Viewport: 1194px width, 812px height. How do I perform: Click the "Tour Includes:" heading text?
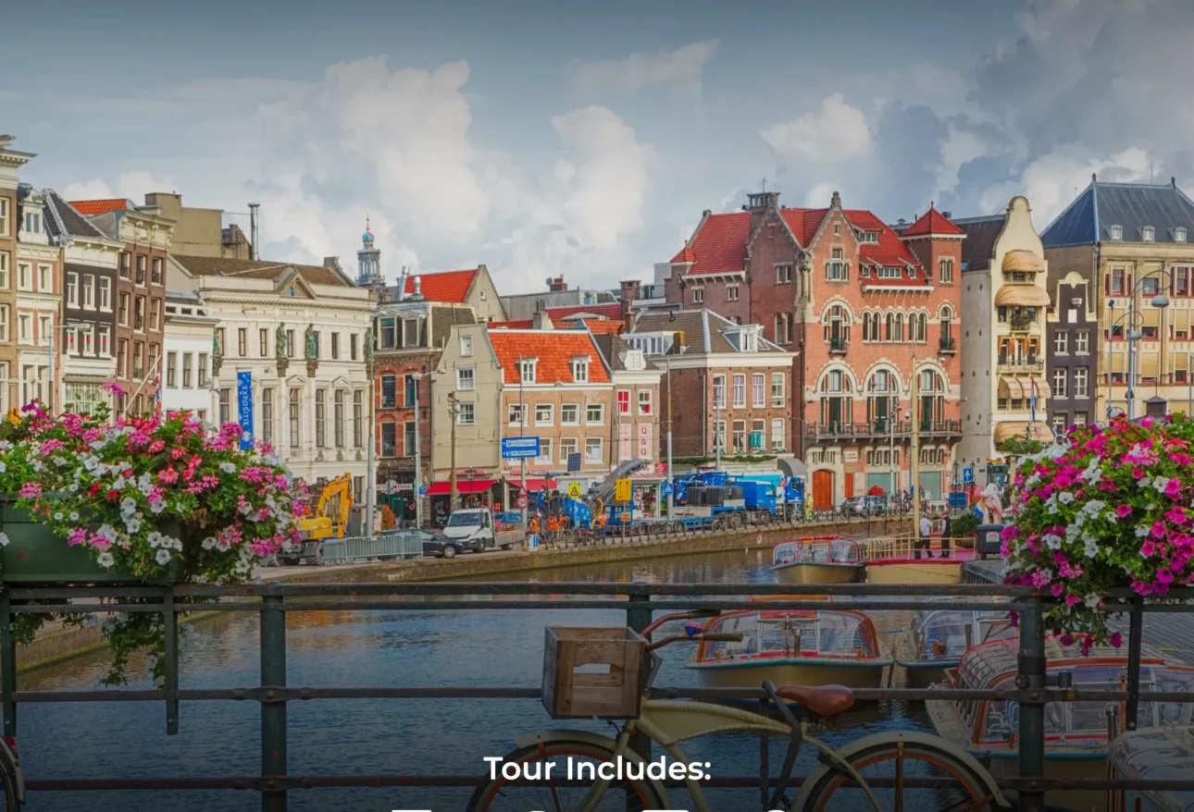pos(597,769)
